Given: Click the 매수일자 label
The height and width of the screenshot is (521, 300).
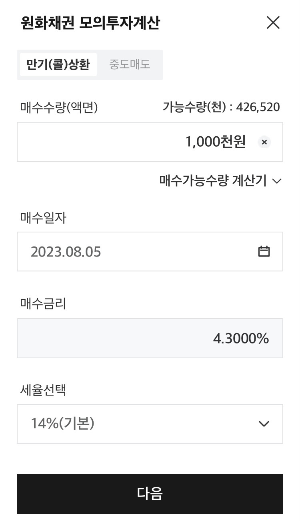Looking at the screenshot, I should click(x=43, y=218).
